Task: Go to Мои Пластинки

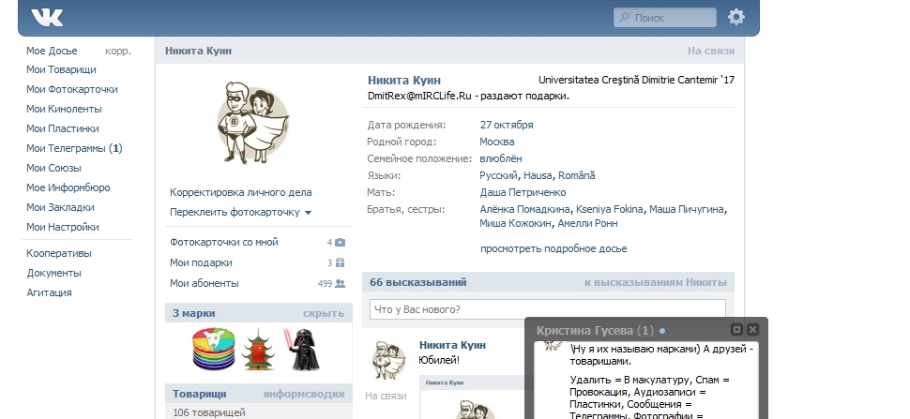Action: coord(63,128)
